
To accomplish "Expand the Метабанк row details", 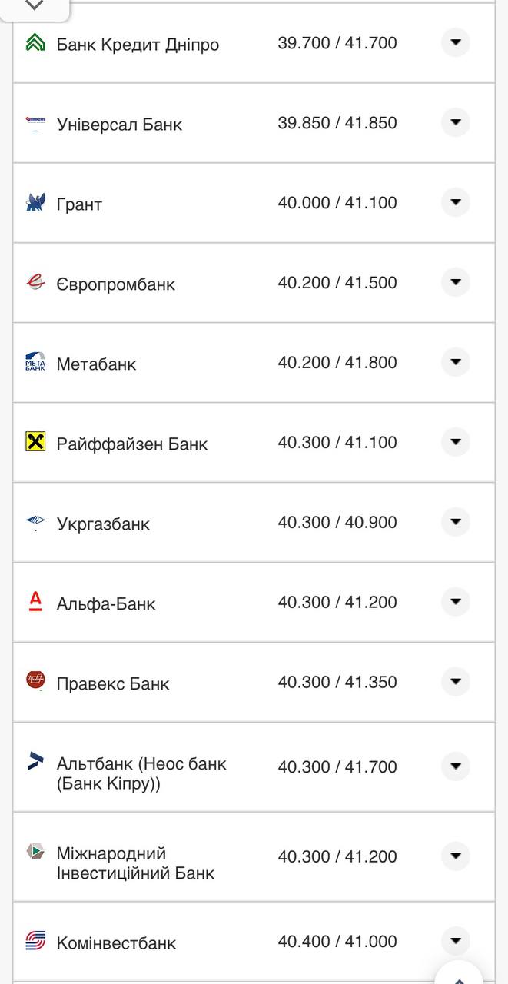I will (x=456, y=363).
